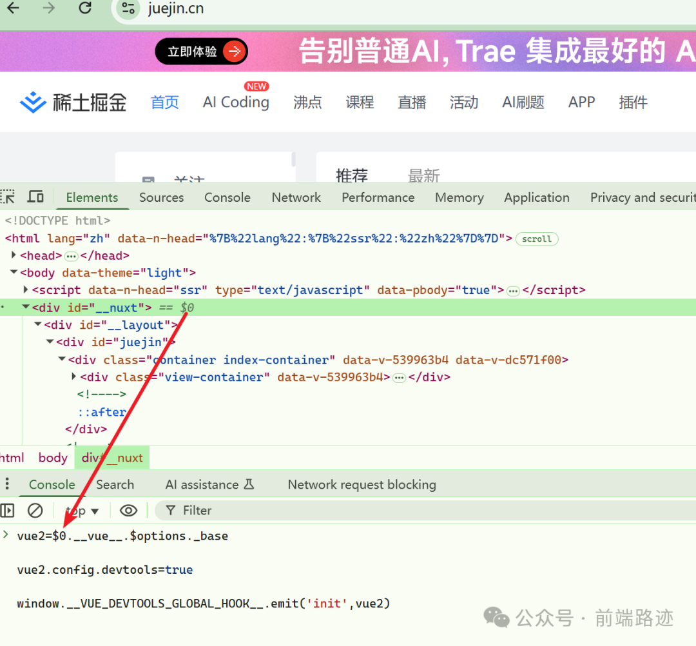
Task: Select the ::after pseudo-element row
Action: coord(102,412)
